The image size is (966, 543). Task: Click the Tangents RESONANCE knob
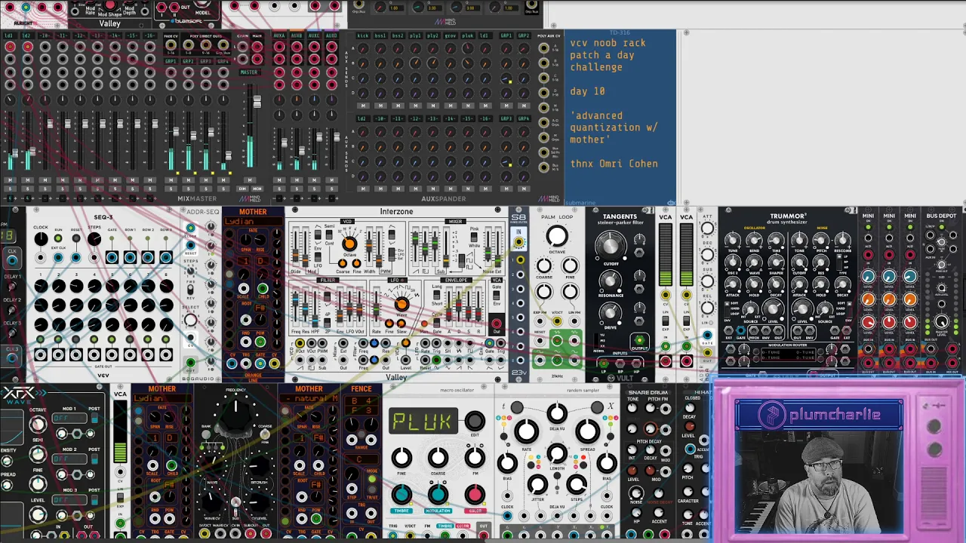pos(610,281)
